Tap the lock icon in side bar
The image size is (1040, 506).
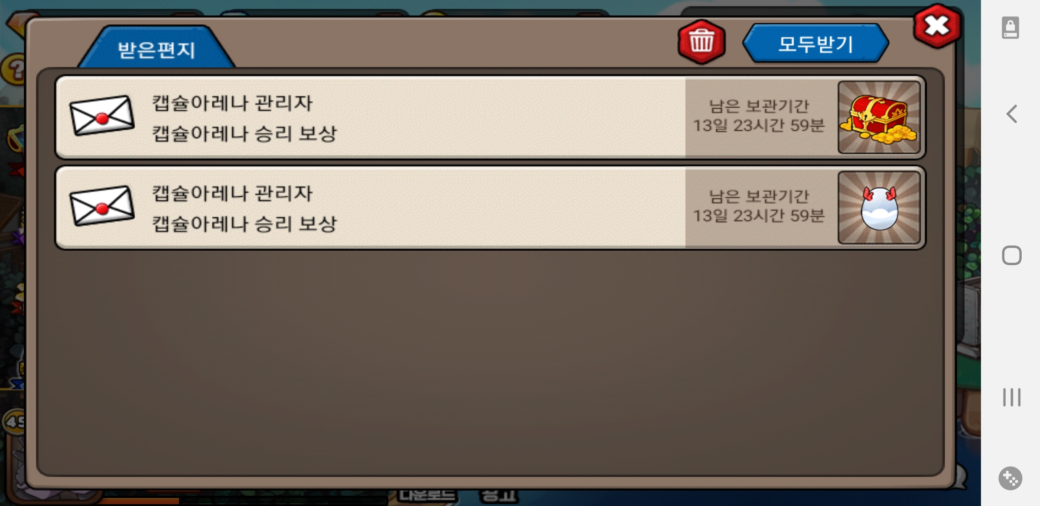(x=1010, y=28)
